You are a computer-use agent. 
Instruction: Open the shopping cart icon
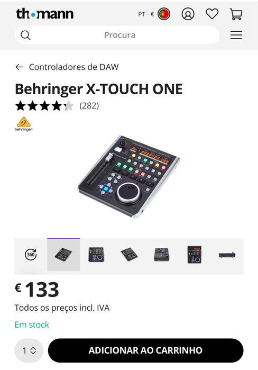click(x=236, y=14)
